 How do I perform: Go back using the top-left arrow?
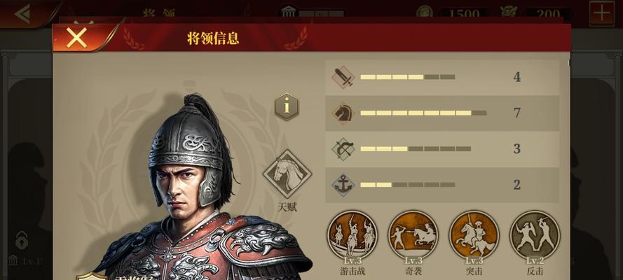[23, 14]
